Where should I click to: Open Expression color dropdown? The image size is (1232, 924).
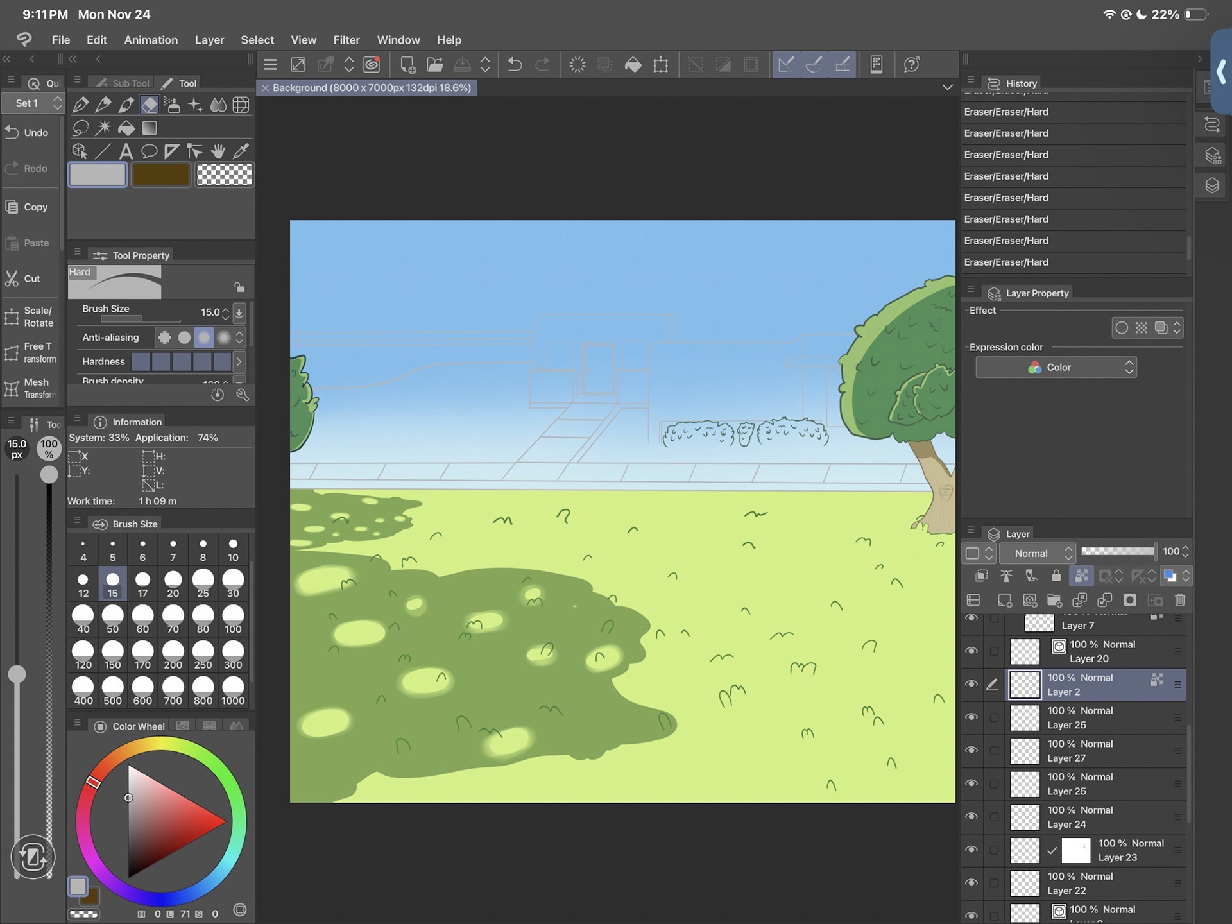1056,368
